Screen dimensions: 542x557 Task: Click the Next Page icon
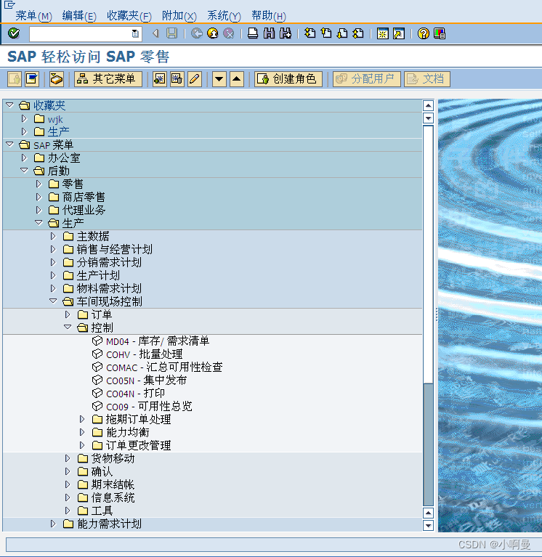(x=342, y=33)
